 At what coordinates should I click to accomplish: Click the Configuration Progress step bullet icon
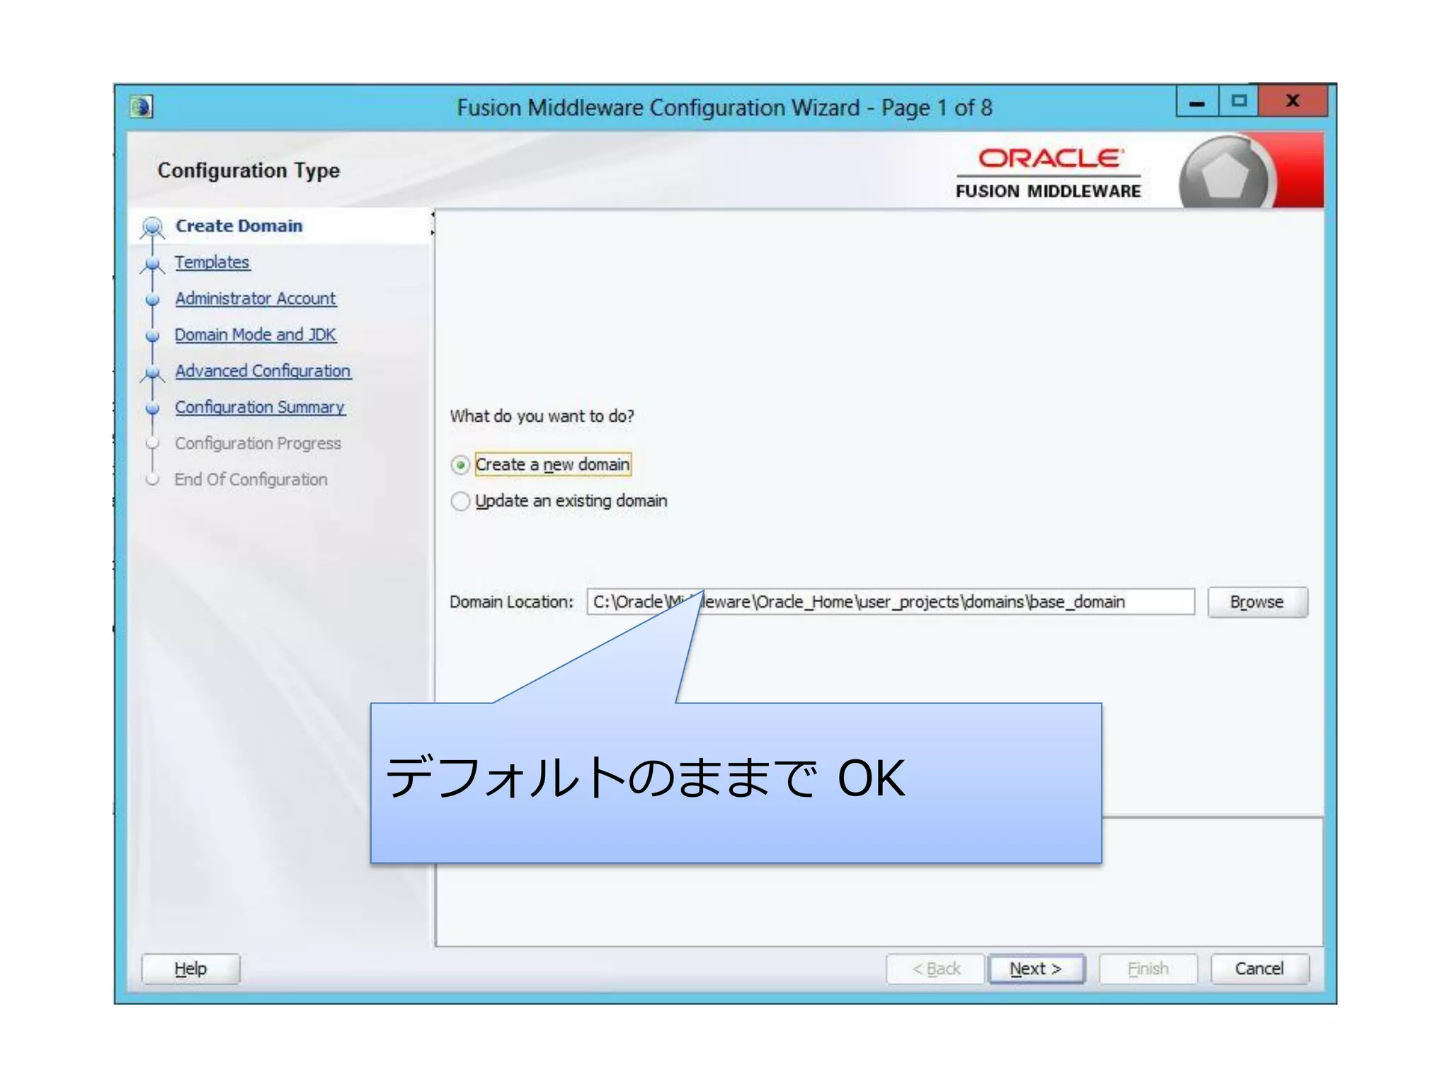[152, 444]
